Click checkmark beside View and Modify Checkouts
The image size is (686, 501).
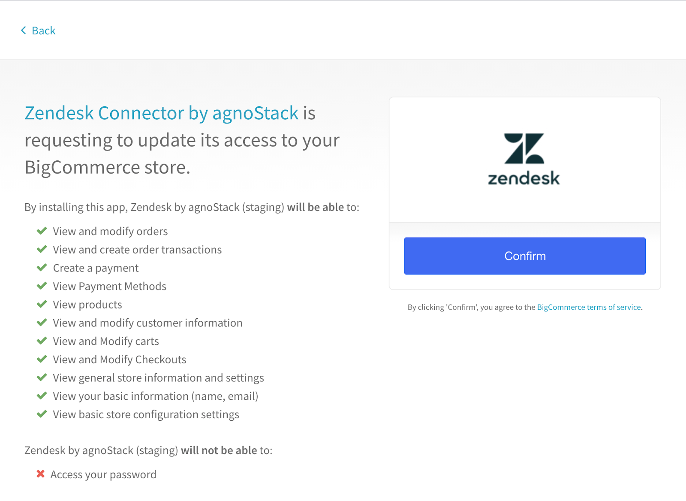coord(42,359)
